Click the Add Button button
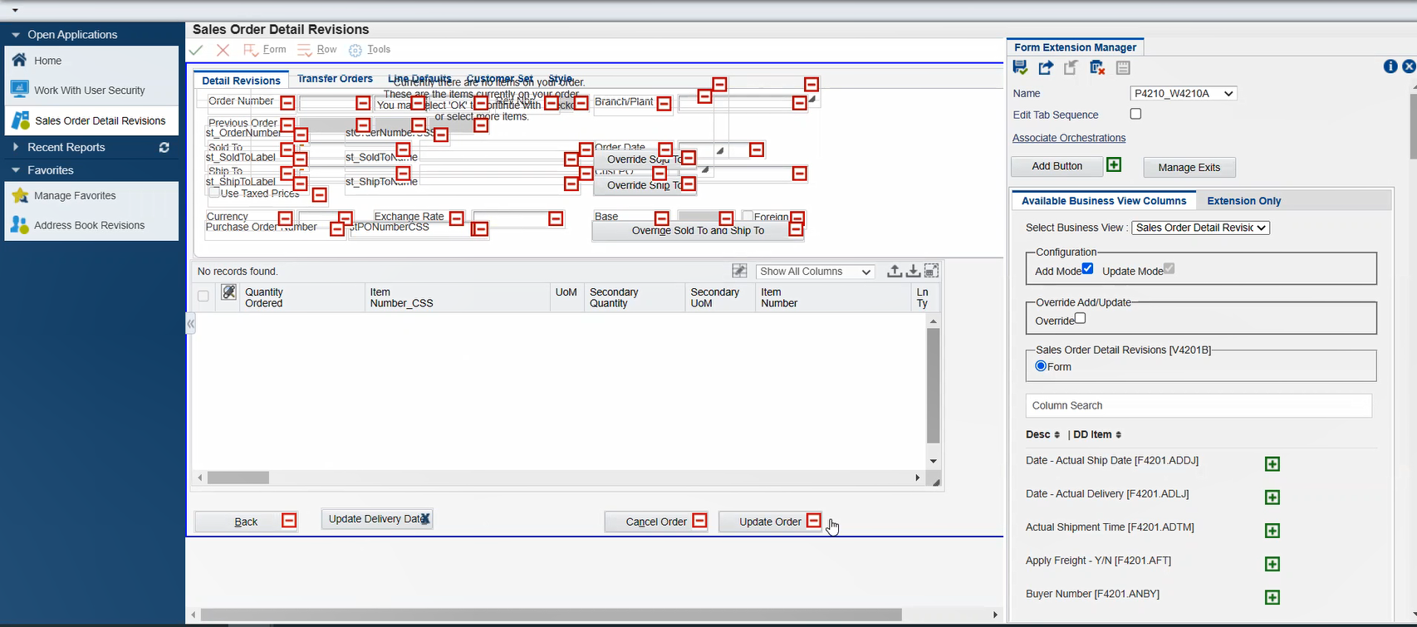The height and width of the screenshot is (627, 1417). [1057, 166]
